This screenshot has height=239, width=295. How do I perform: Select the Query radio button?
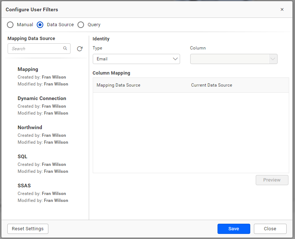tap(80, 25)
